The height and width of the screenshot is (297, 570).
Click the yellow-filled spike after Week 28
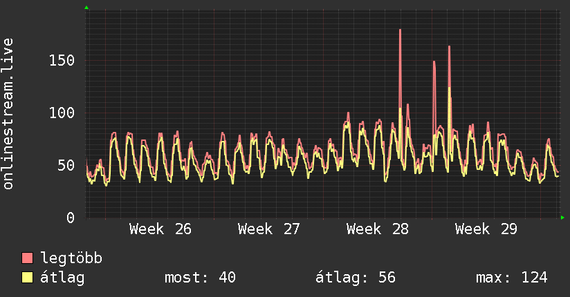pyautogui.click(x=450, y=124)
